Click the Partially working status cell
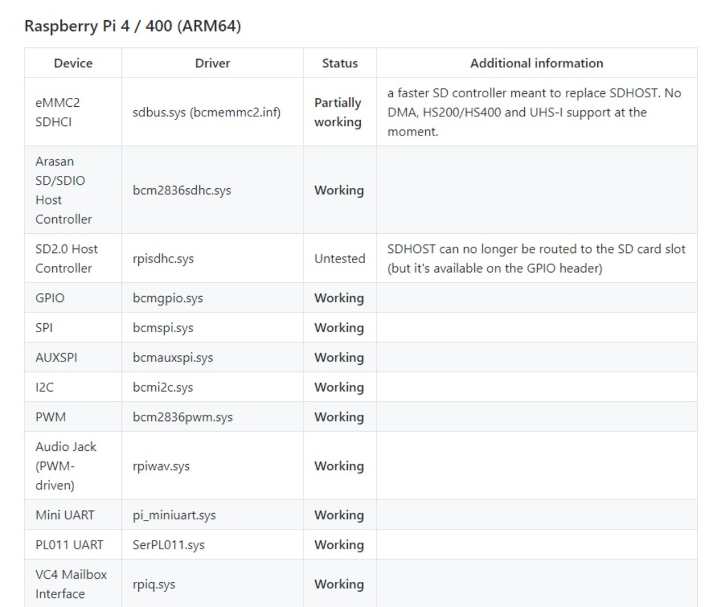 [338, 112]
